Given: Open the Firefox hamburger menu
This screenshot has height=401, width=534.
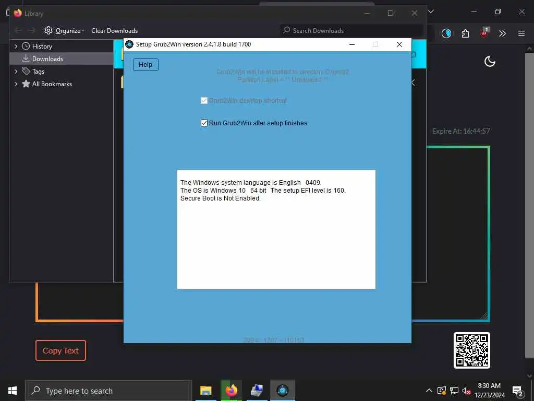Looking at the screenshot, I should [521, 33].
